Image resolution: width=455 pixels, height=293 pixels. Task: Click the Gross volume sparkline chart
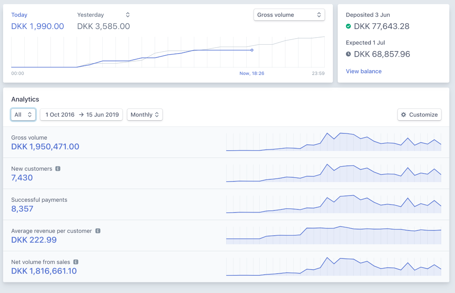tap(334, 142)
